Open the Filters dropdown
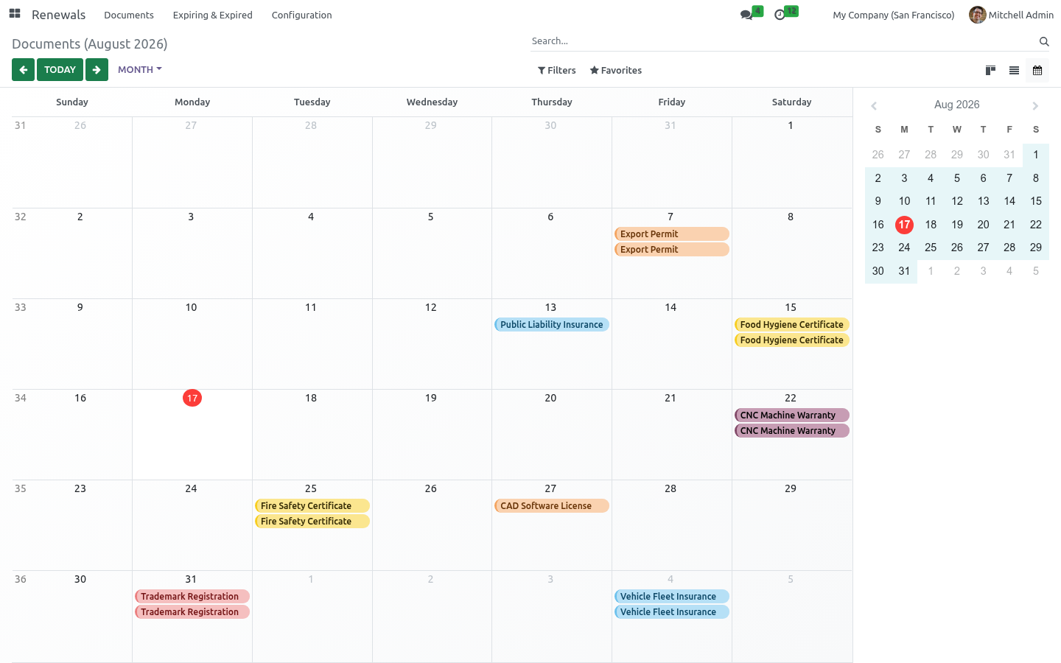 pos(557,71)
